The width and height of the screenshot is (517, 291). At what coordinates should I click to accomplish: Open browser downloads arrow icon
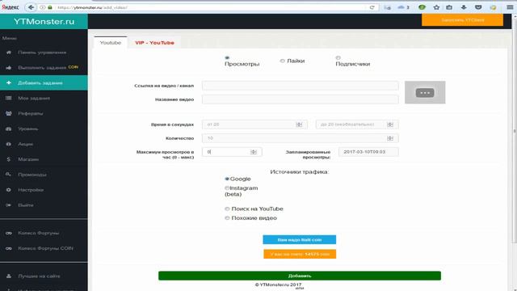click(x=464, y=7)
